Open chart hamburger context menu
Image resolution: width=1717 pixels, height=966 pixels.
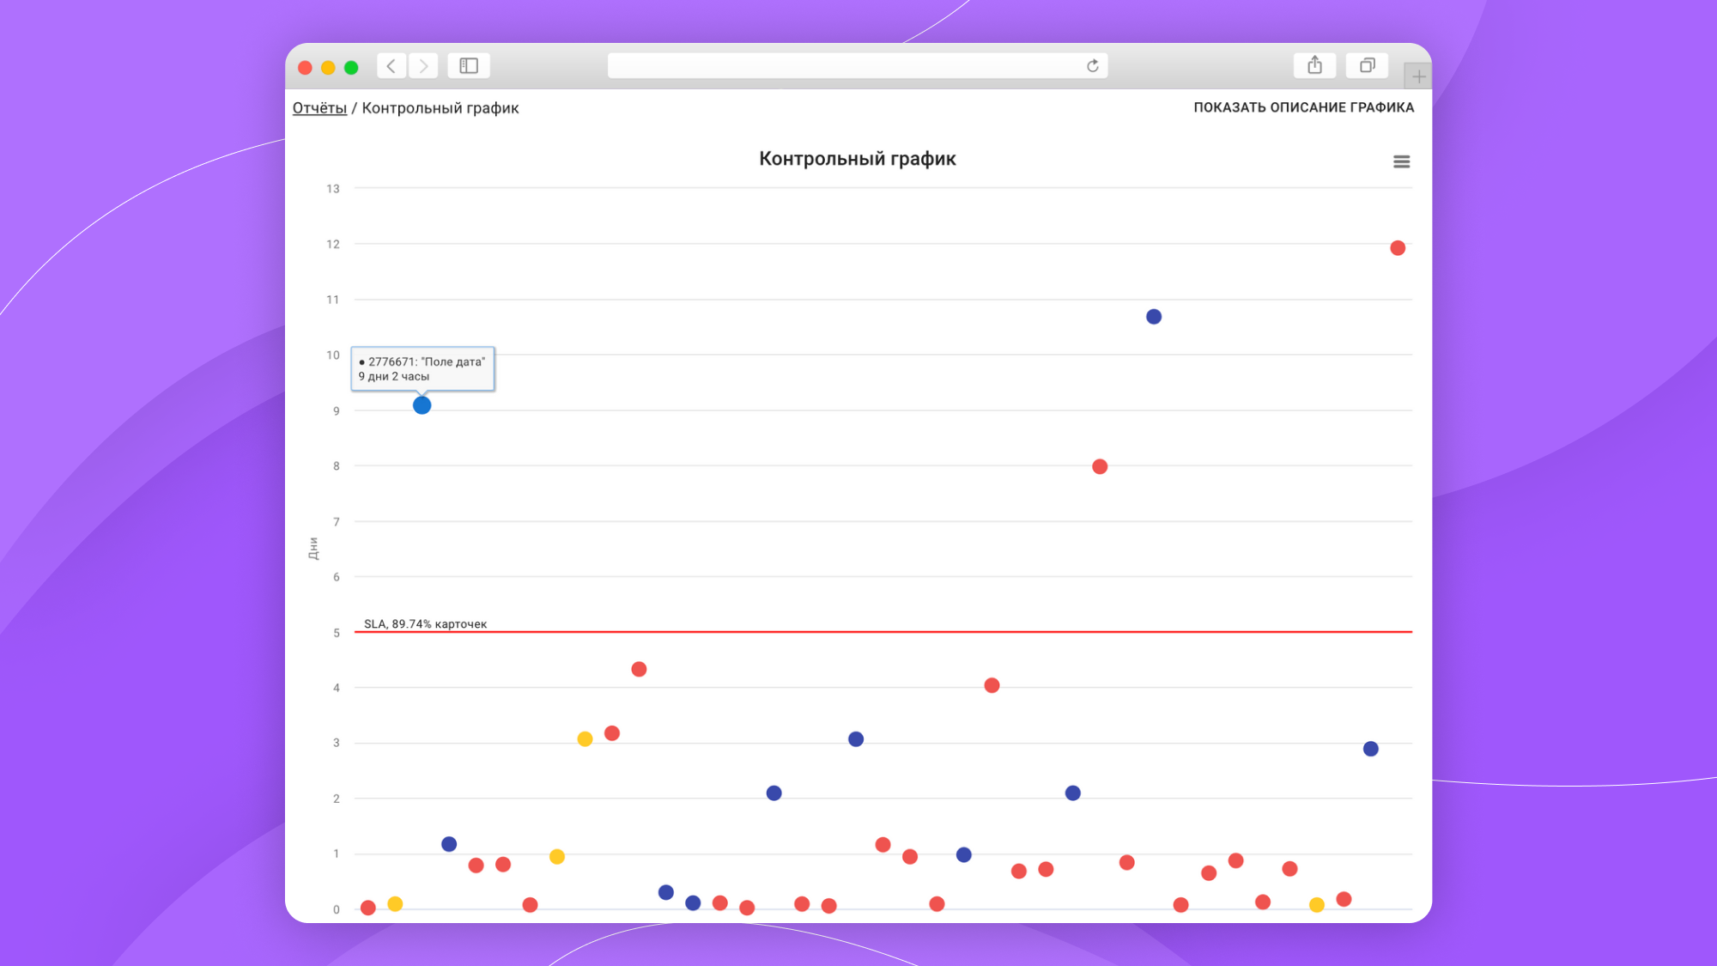[x=1401, y=161]
